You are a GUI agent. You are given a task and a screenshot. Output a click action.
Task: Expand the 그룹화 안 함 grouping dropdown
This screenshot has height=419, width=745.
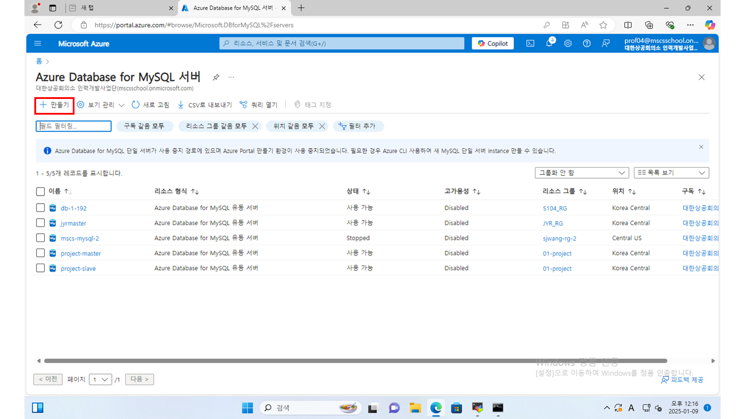tap(581, 173)
